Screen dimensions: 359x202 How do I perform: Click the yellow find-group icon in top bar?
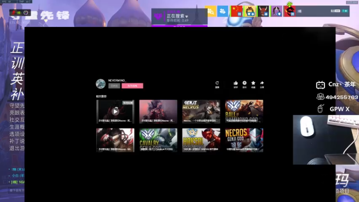click(211, 11)
